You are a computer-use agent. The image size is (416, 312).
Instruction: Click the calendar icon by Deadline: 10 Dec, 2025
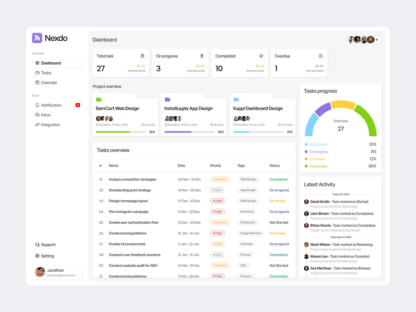click(97, 125)
